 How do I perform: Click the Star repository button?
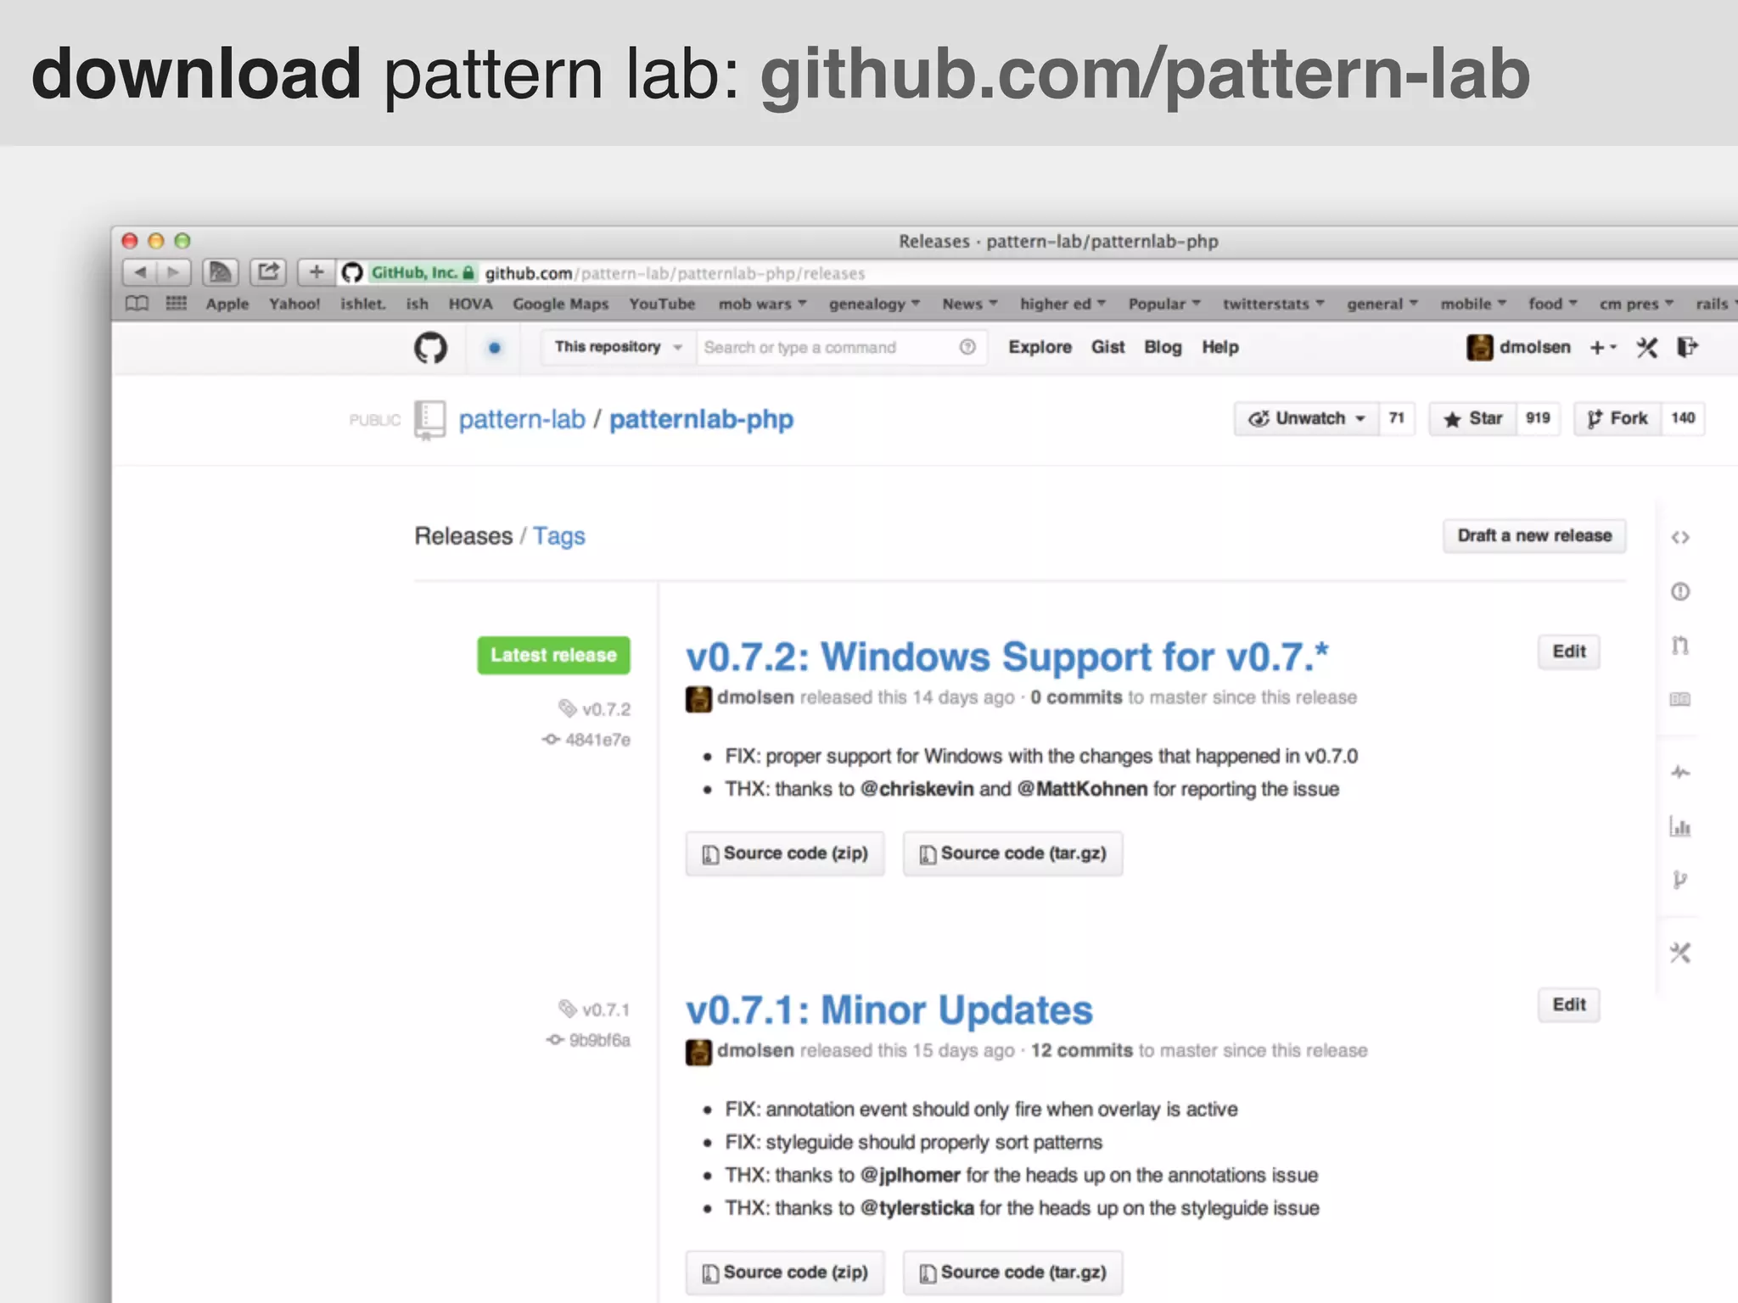[1473, 418]
